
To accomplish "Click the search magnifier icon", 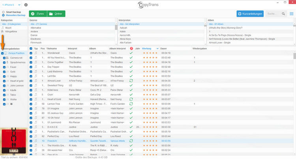I will click(283, 14).
